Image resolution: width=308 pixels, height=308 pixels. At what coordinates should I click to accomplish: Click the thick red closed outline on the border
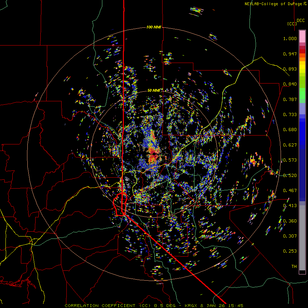click(x=120, y=205)
